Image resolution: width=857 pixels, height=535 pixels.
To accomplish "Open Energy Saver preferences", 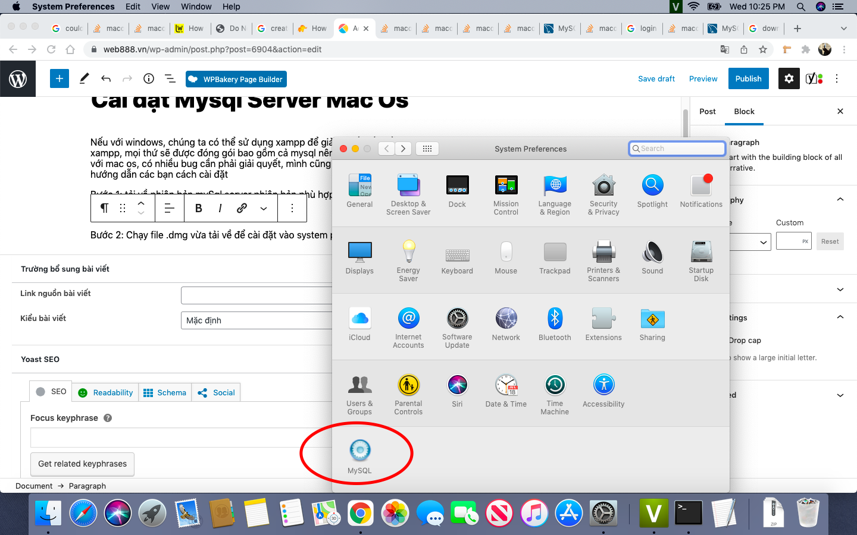I will [x=408, y=261].
